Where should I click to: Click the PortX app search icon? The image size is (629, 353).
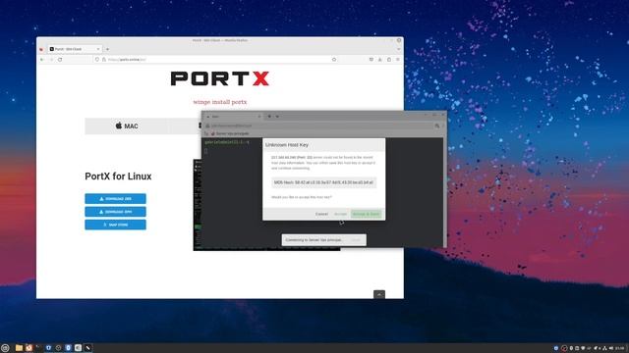(436, 126)
